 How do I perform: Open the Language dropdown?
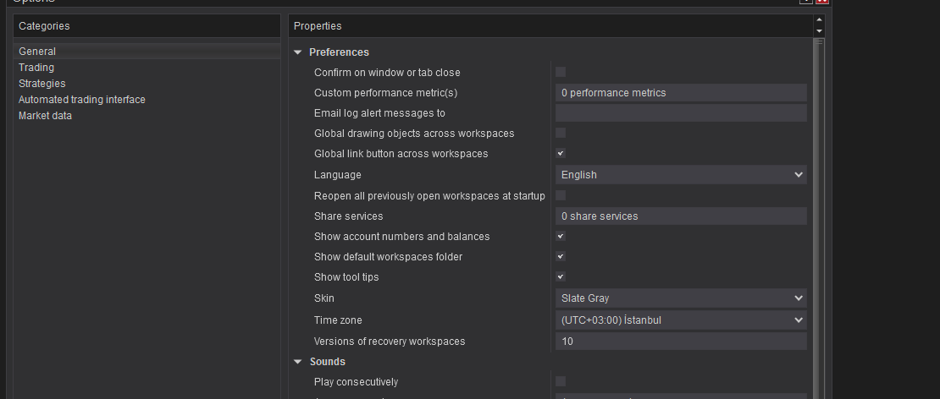click(681, 175)
